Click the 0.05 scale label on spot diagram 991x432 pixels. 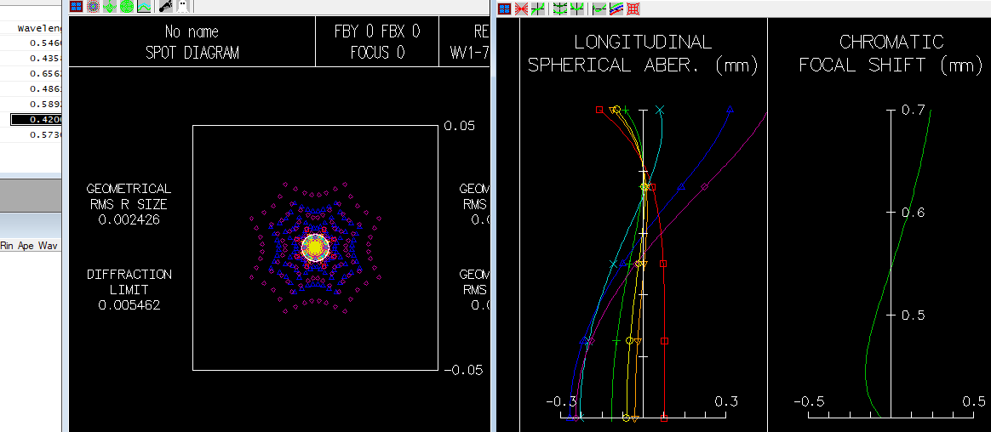[460, 126]
